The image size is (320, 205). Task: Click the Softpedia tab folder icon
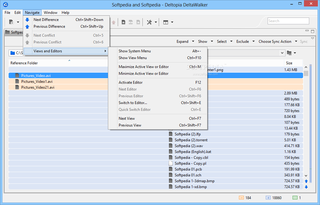(x=7, y=32)
